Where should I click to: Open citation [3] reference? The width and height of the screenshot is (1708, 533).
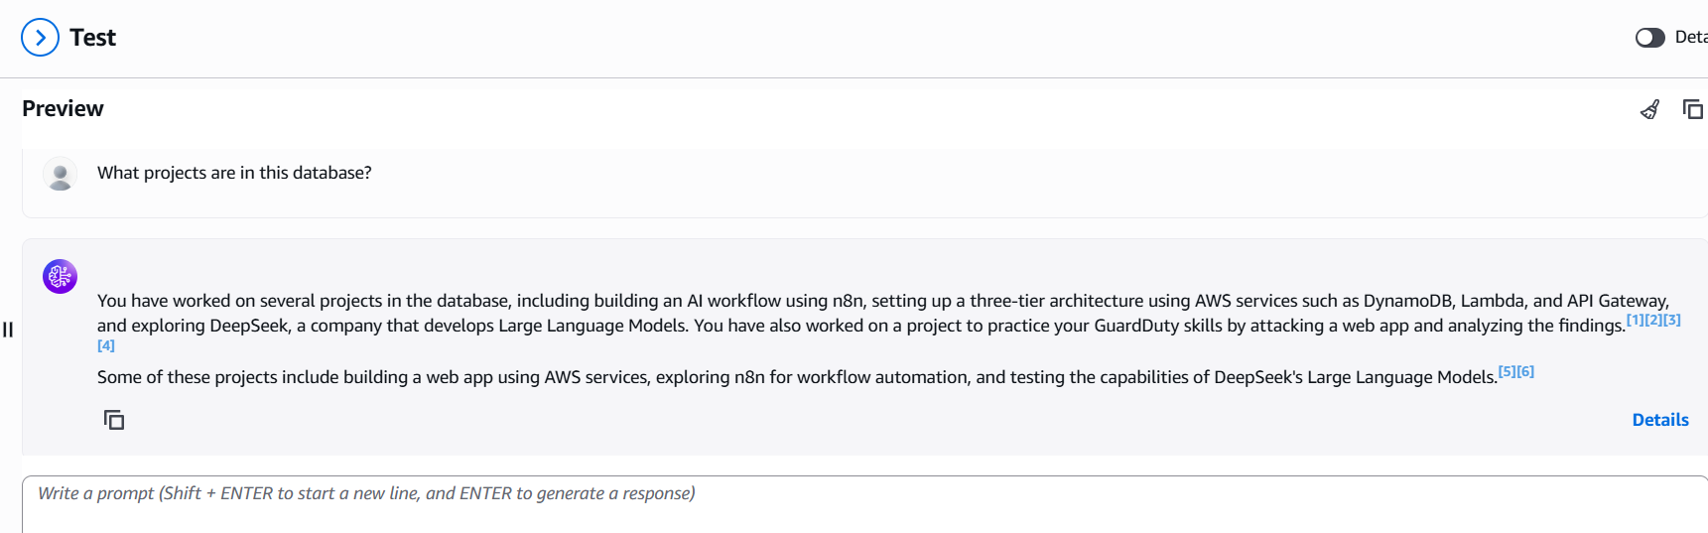point(1672,320)
